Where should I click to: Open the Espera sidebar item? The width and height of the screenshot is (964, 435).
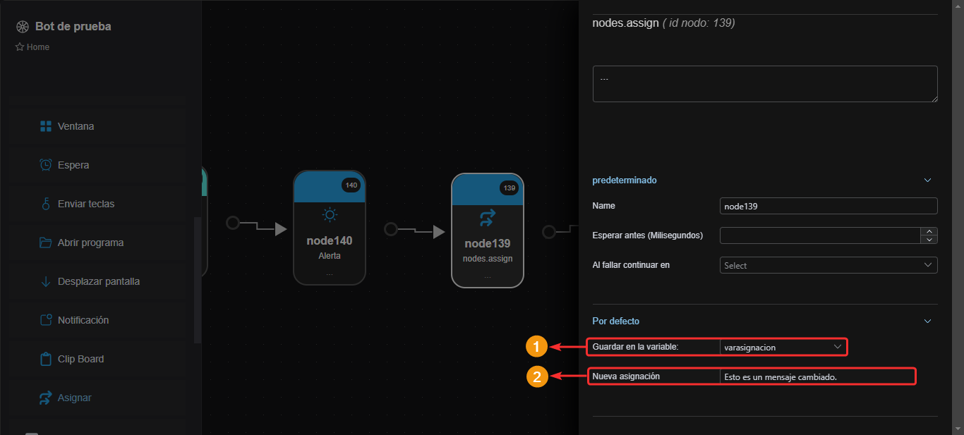(99, 165)
